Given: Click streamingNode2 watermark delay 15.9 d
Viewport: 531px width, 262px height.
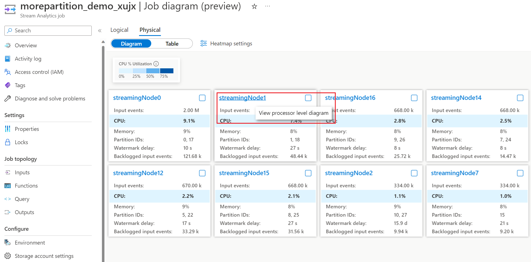Looking at the screenshot, I should [x=401, y=223].
